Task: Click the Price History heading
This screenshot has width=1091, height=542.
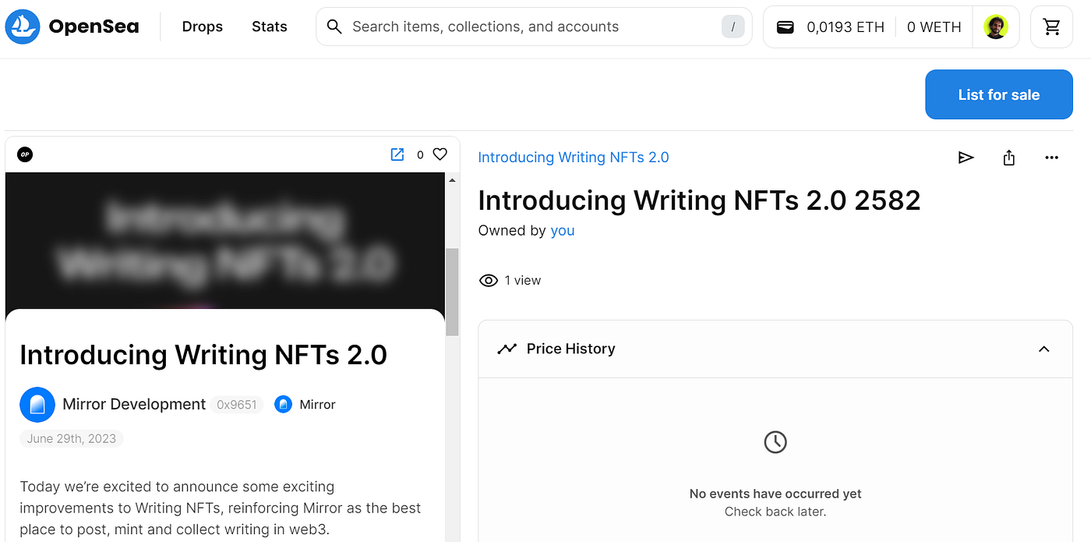Action: (x=571, y=349)
